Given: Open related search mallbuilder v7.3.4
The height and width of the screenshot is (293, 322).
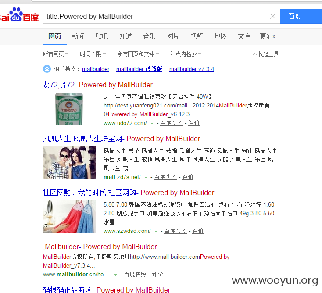Looking at the screenshot, I should point(192,69).
